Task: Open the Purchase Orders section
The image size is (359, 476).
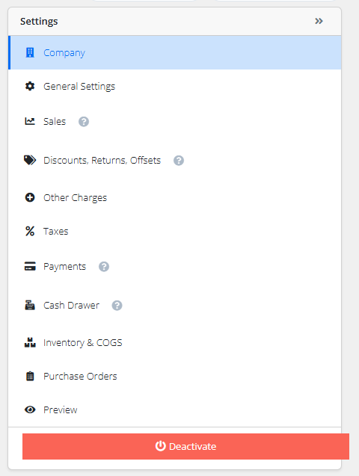Action: coord(175,376)
